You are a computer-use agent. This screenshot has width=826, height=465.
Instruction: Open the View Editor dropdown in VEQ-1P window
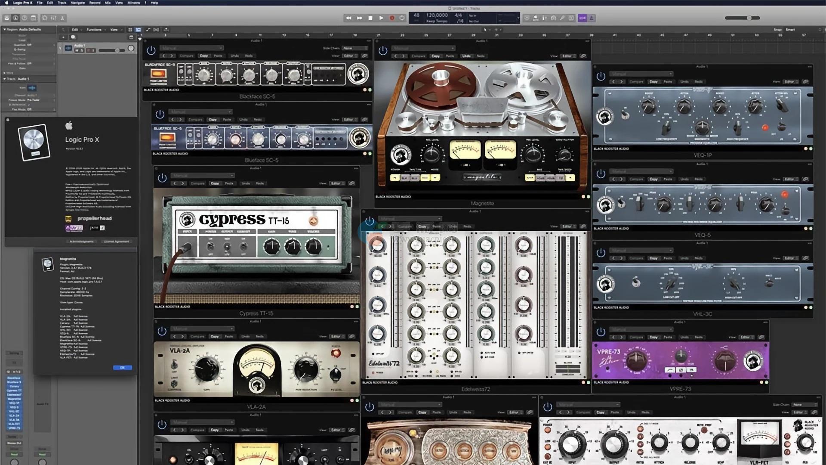(x=790, y=82)
